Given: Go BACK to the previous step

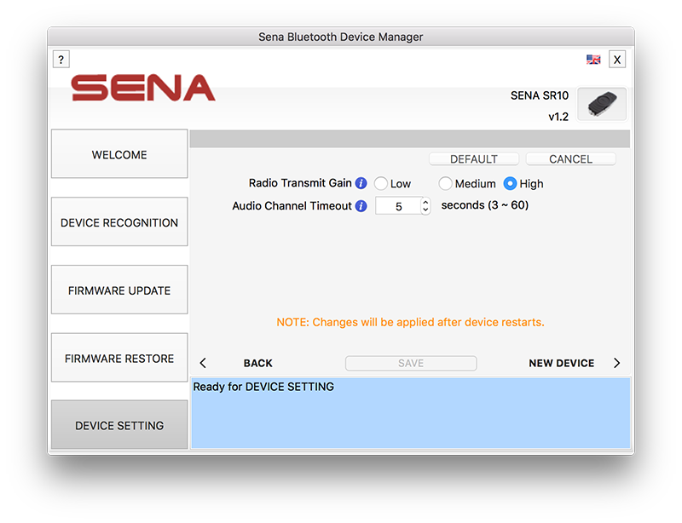Looking at the screenshot, I should (x=258, y=363).
